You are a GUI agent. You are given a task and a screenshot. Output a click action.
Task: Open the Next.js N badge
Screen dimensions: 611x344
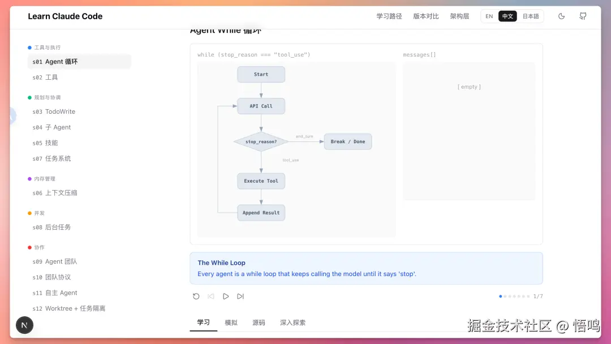point(24,325)
